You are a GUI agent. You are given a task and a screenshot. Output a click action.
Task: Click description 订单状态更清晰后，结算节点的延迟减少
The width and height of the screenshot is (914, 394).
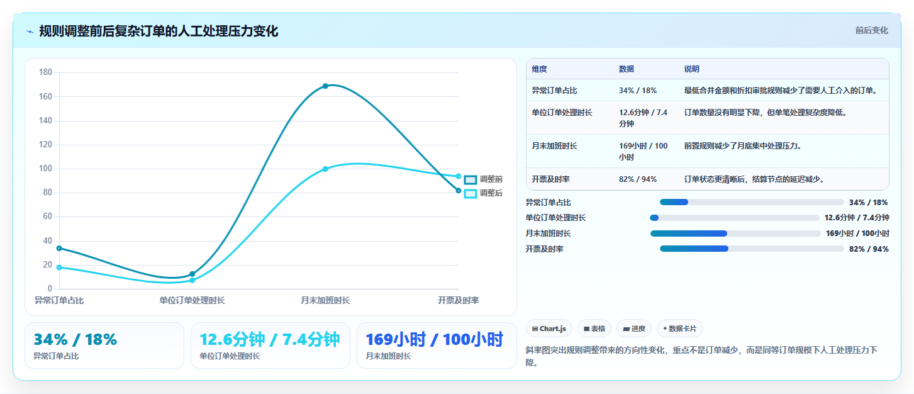754,179
